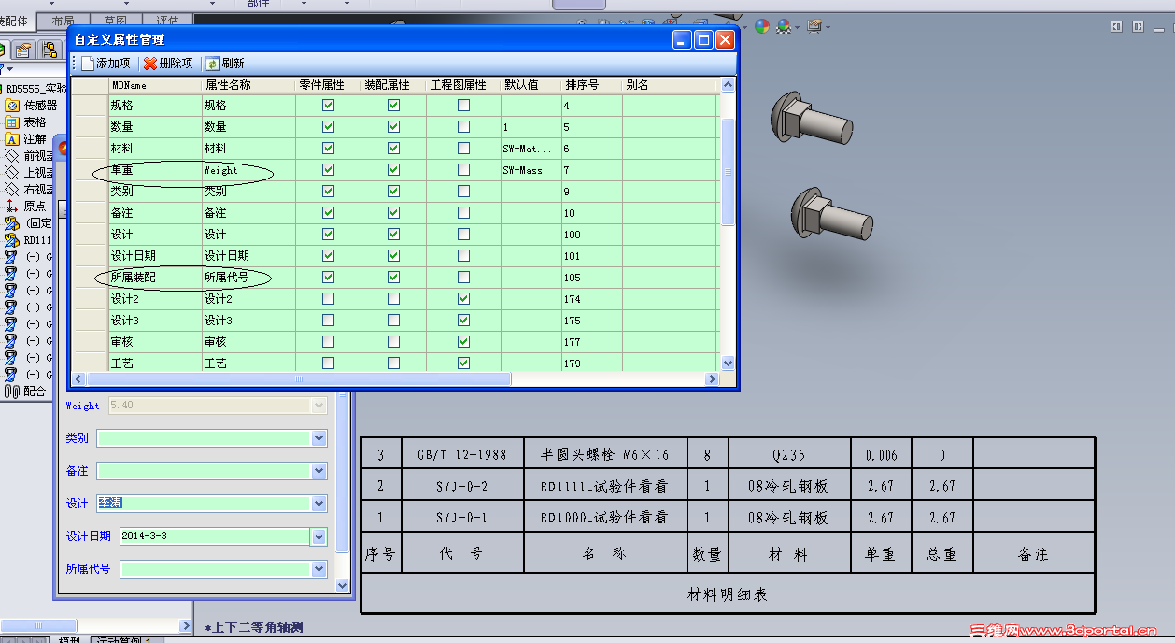The height and width of the screenshot is (643, 1175).
Task: Click the MDName column header
Action: point(155,85)
